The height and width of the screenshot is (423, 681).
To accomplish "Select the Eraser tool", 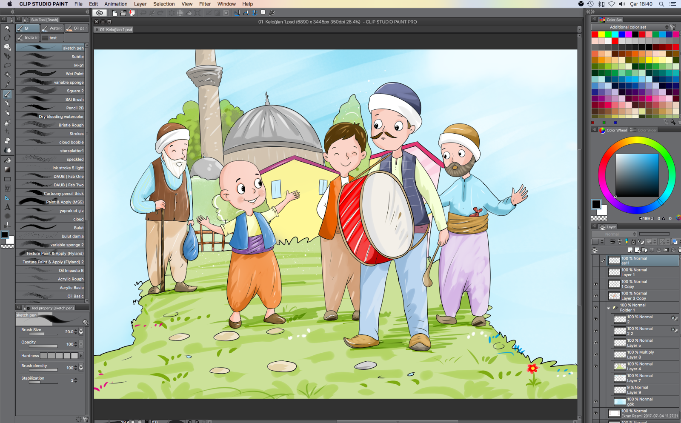I will click(x=7, y=141).
